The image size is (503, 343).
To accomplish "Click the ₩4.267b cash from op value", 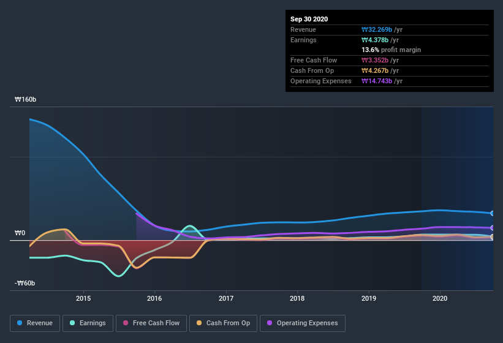I will click(375, 70).
